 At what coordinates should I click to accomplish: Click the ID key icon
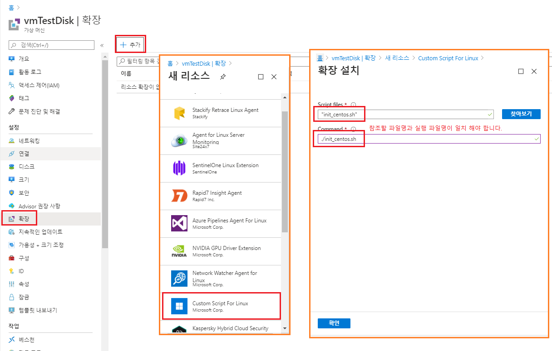click(12, 271)
